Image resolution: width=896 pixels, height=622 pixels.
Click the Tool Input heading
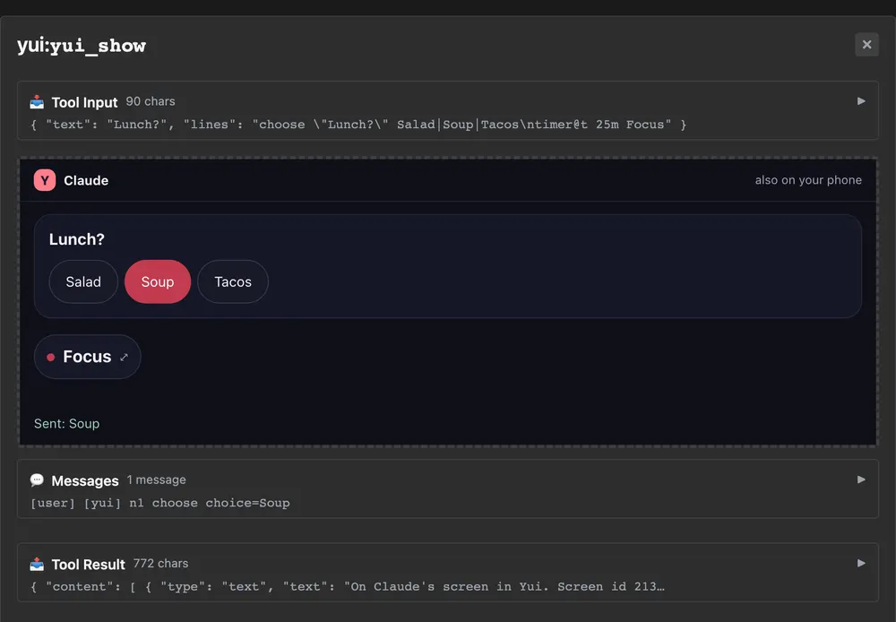84,102
